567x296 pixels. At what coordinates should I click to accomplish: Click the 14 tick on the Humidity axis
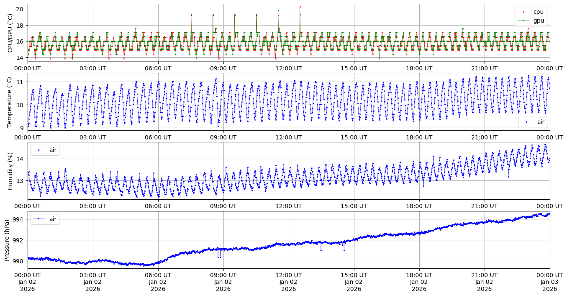22,159
